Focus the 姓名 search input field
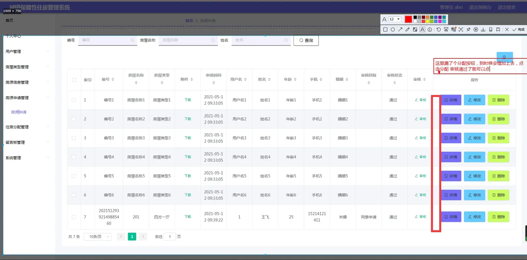 261,40
